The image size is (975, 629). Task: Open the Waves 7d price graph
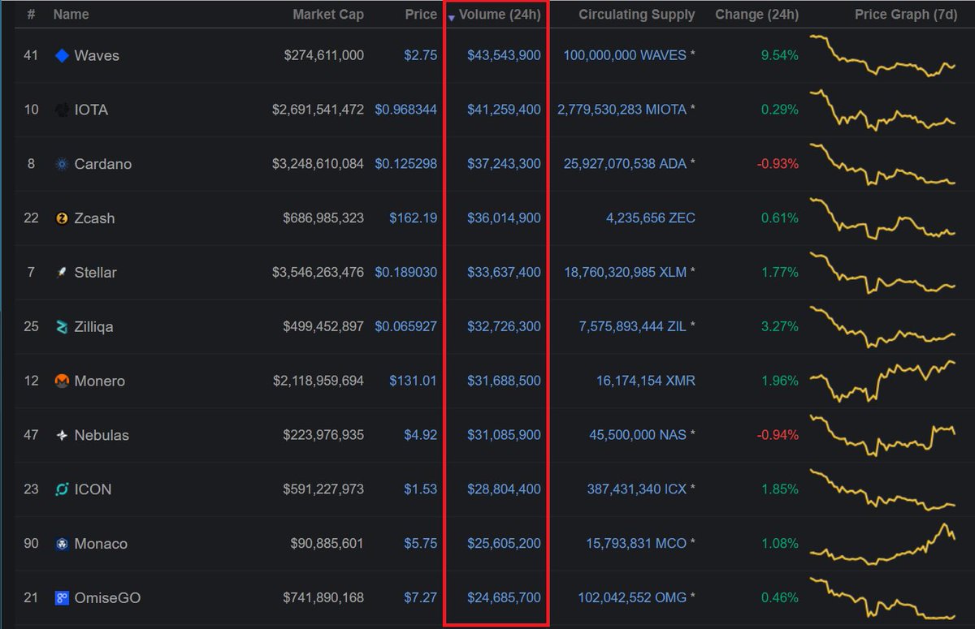coord(883,56)
